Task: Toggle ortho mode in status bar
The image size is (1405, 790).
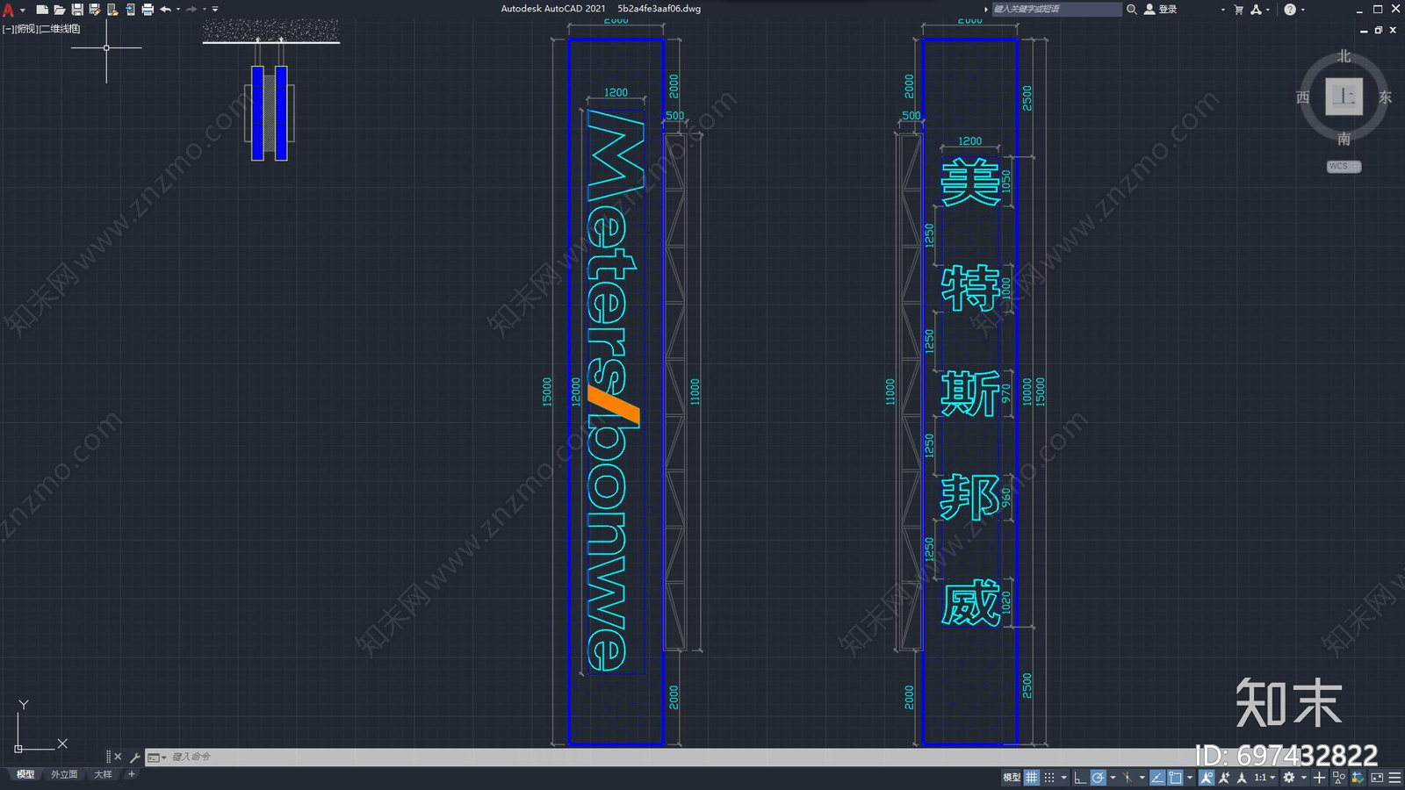Action: [x=1080, y=777]
